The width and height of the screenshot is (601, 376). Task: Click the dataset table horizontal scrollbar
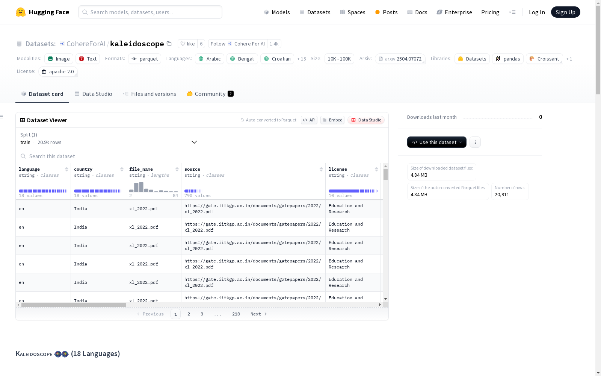coord(74,305)
